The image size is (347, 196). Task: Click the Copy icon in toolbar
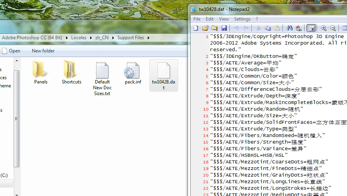click(268, 28)
